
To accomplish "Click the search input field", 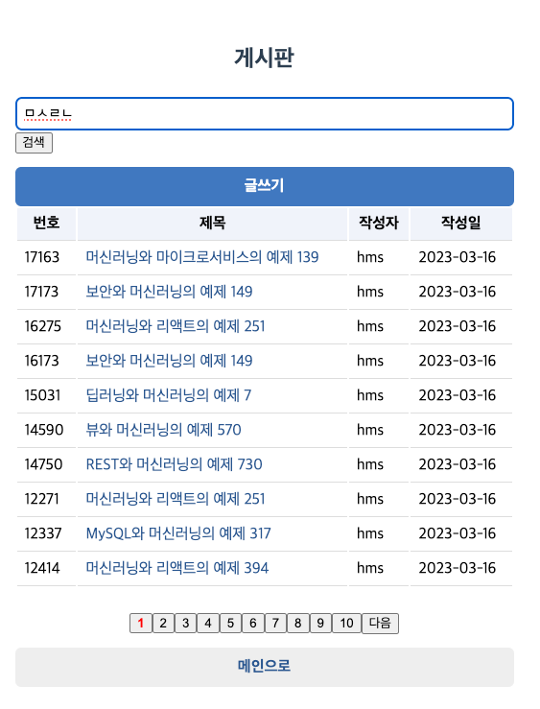I will [x=265, y=113].
